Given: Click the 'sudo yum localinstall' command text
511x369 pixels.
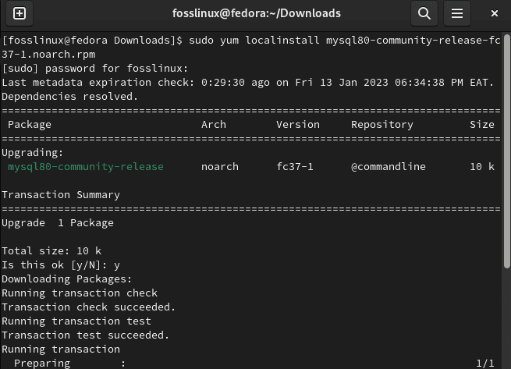Looking at the screenshot, I should coord(254,41).
